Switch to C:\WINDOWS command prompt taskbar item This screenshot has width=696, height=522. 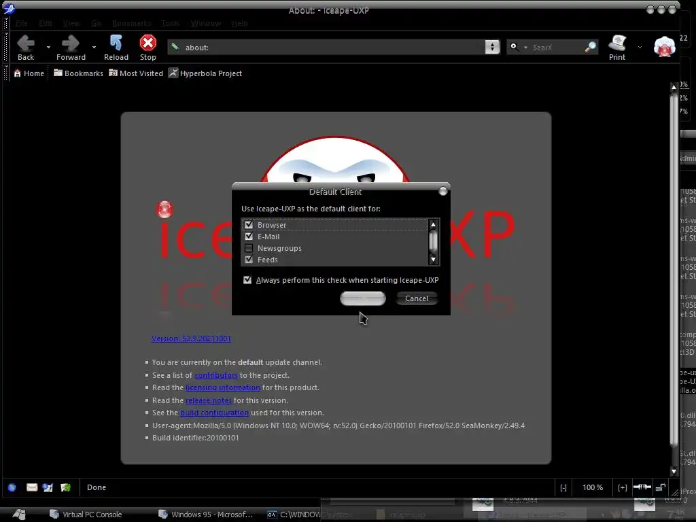pos(293,515)
